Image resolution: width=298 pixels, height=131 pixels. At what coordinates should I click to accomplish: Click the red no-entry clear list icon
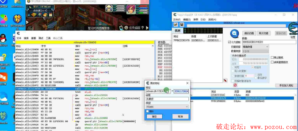pos(235,85)
